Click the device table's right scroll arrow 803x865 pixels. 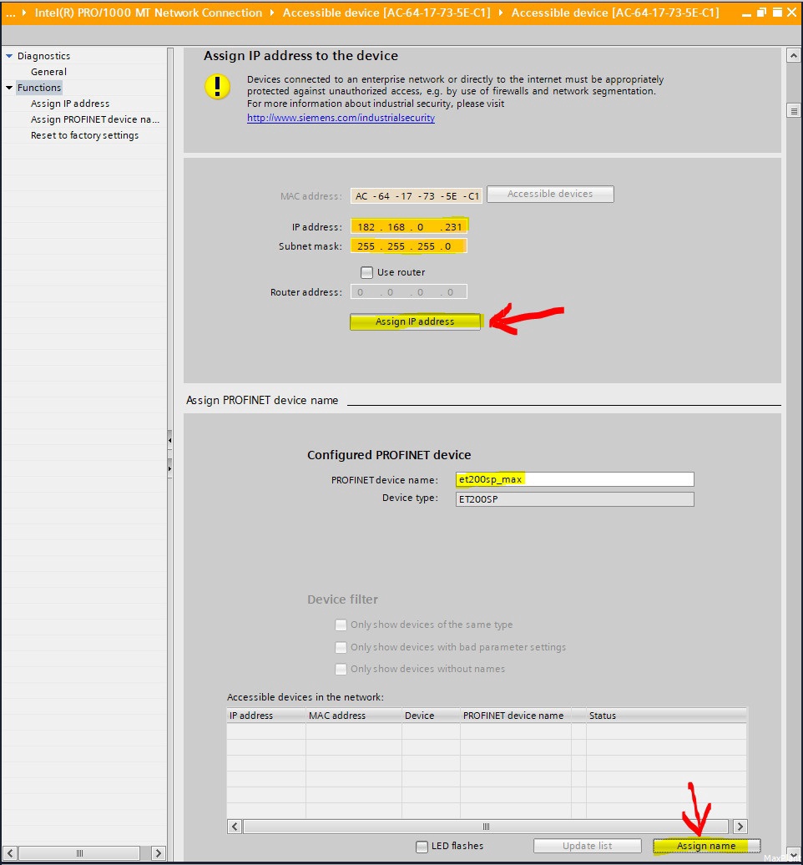[740, 827]
